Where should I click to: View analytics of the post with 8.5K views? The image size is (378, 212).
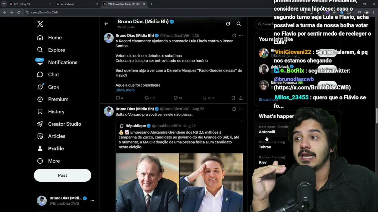pyautogui.click(x=208, y=98)
